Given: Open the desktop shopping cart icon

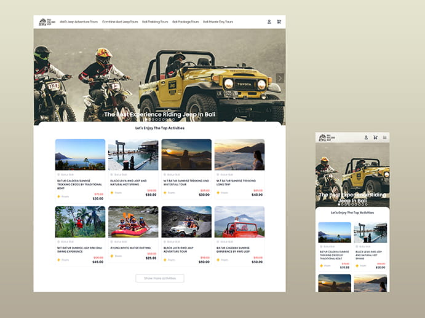Looking at the screenshot, I should point(279,21).
